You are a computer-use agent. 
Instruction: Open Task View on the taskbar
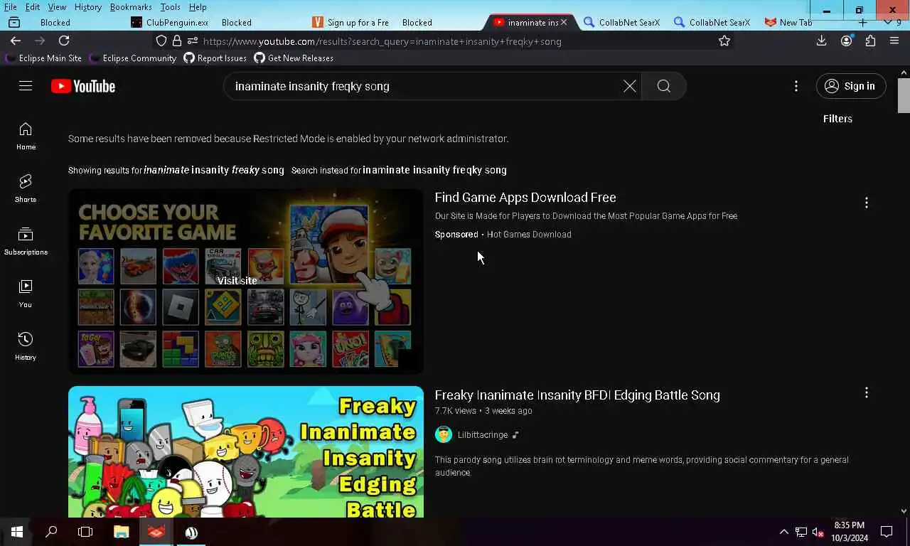(x=85, y=532)
